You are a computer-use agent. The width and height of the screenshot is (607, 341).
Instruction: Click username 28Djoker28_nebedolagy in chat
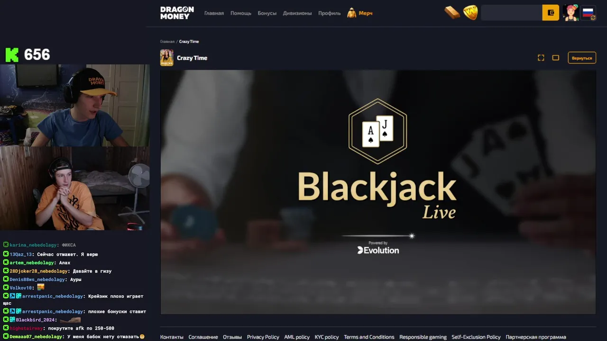(38, 271)
